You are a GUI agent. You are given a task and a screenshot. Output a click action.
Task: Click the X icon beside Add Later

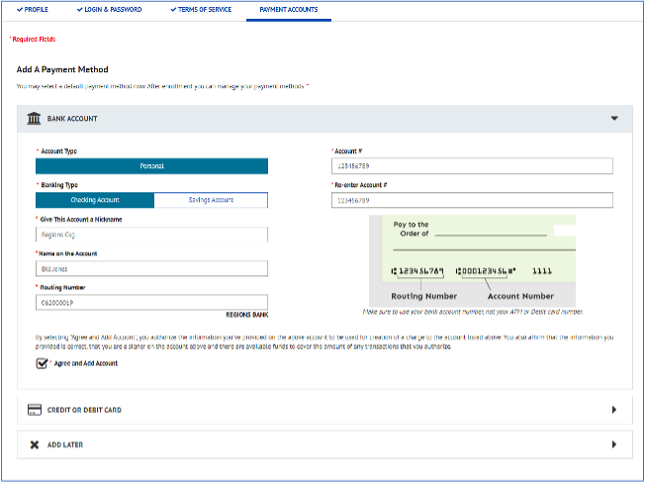(x=34, y=445)
